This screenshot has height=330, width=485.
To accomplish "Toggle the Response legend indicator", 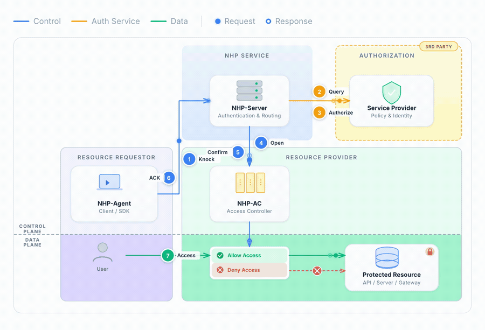I will [268, 21].
